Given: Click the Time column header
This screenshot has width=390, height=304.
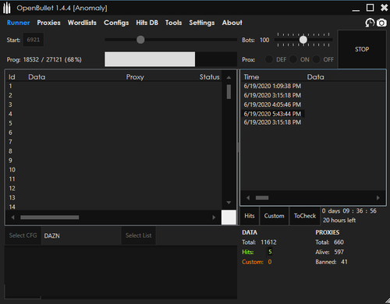Looking at the screenshot, I should coord(251,77).
